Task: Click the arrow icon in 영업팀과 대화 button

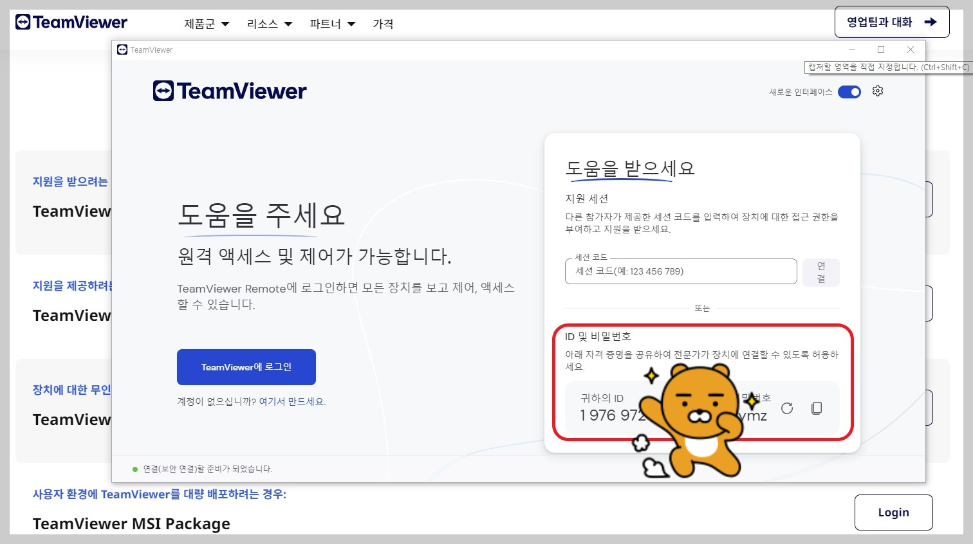Action: (x=931, y=21)
